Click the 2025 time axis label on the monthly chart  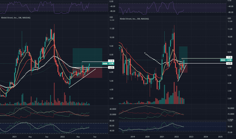[x=220, y=137]
